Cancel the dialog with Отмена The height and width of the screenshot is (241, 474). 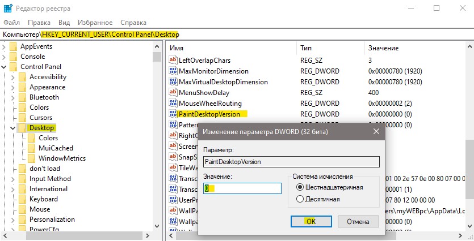click(358, 221)
